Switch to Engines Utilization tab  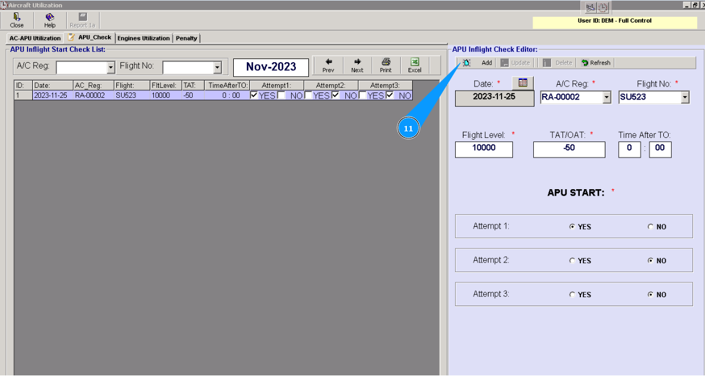(143, 38)
